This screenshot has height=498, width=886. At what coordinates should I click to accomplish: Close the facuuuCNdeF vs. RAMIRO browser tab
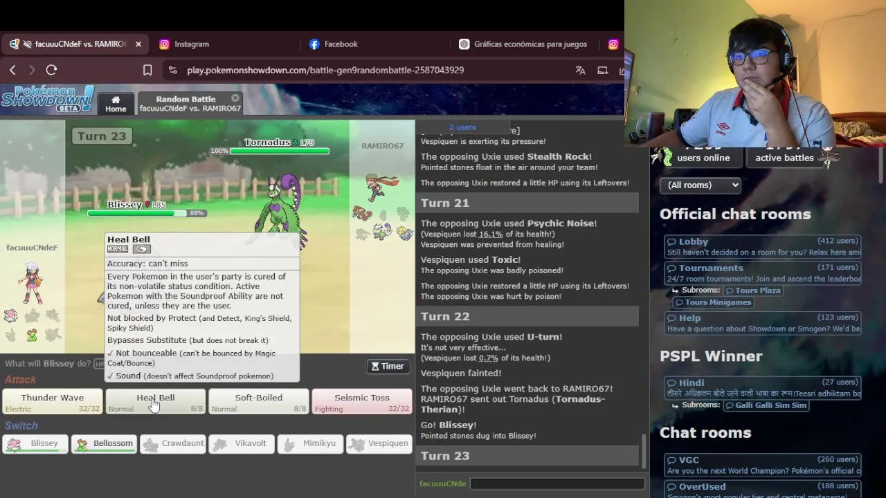(x=138, y=44)
